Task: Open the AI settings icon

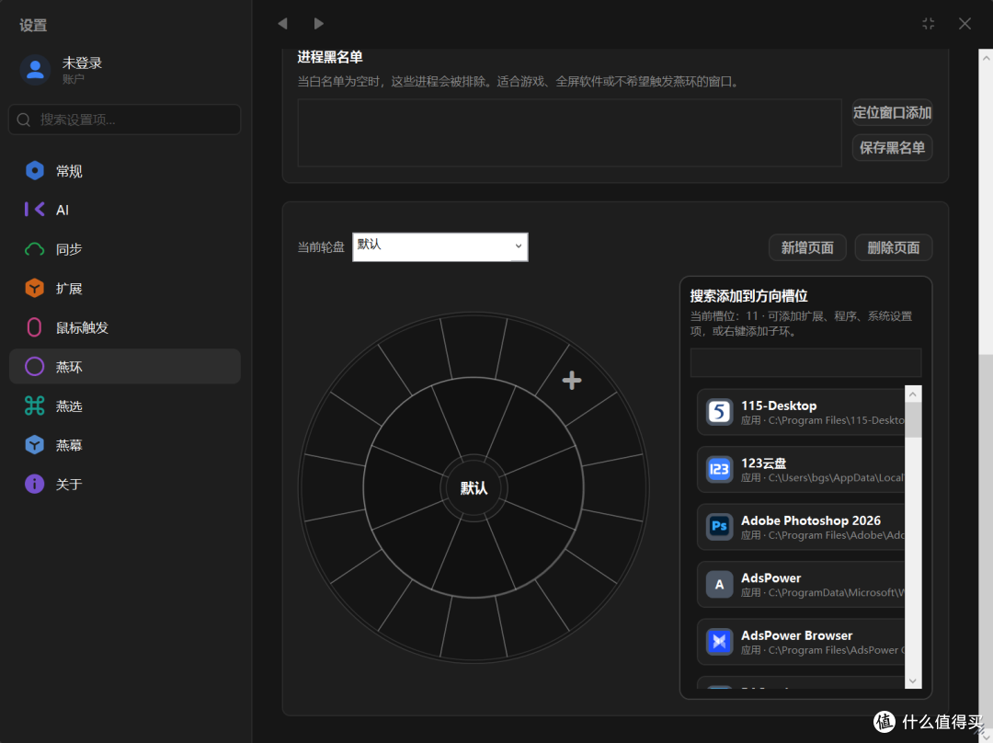Action: click(x=35, y=210)
